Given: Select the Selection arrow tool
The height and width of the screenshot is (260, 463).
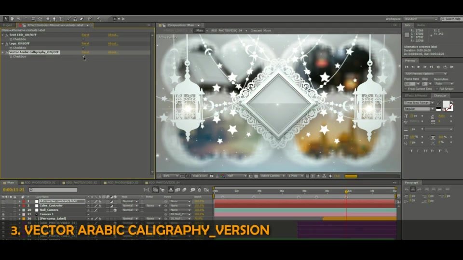Looking at the screenshot, I should point(6,19).
